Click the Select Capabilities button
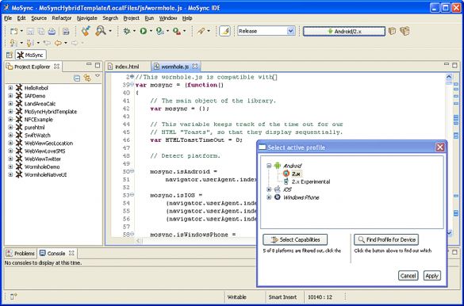 295,239
